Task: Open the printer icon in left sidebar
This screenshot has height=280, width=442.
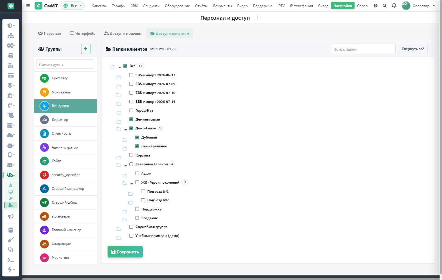Action: tap(11, 55)
